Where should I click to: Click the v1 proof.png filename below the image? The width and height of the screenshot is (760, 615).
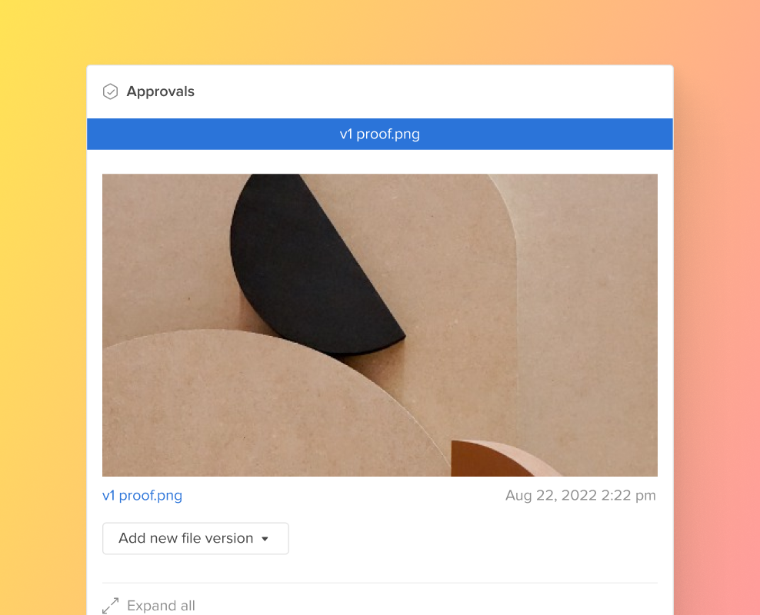tap(142, 495)
